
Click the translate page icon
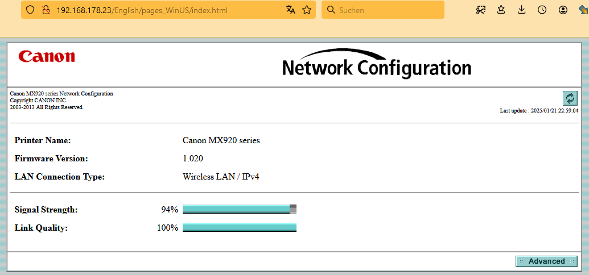(291, 10)
